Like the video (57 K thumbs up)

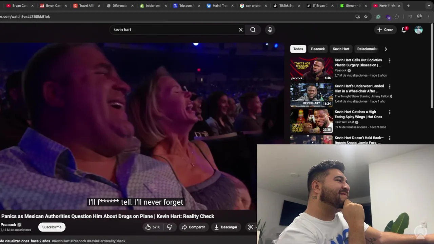pyautogui.click(x=153, y=227)
